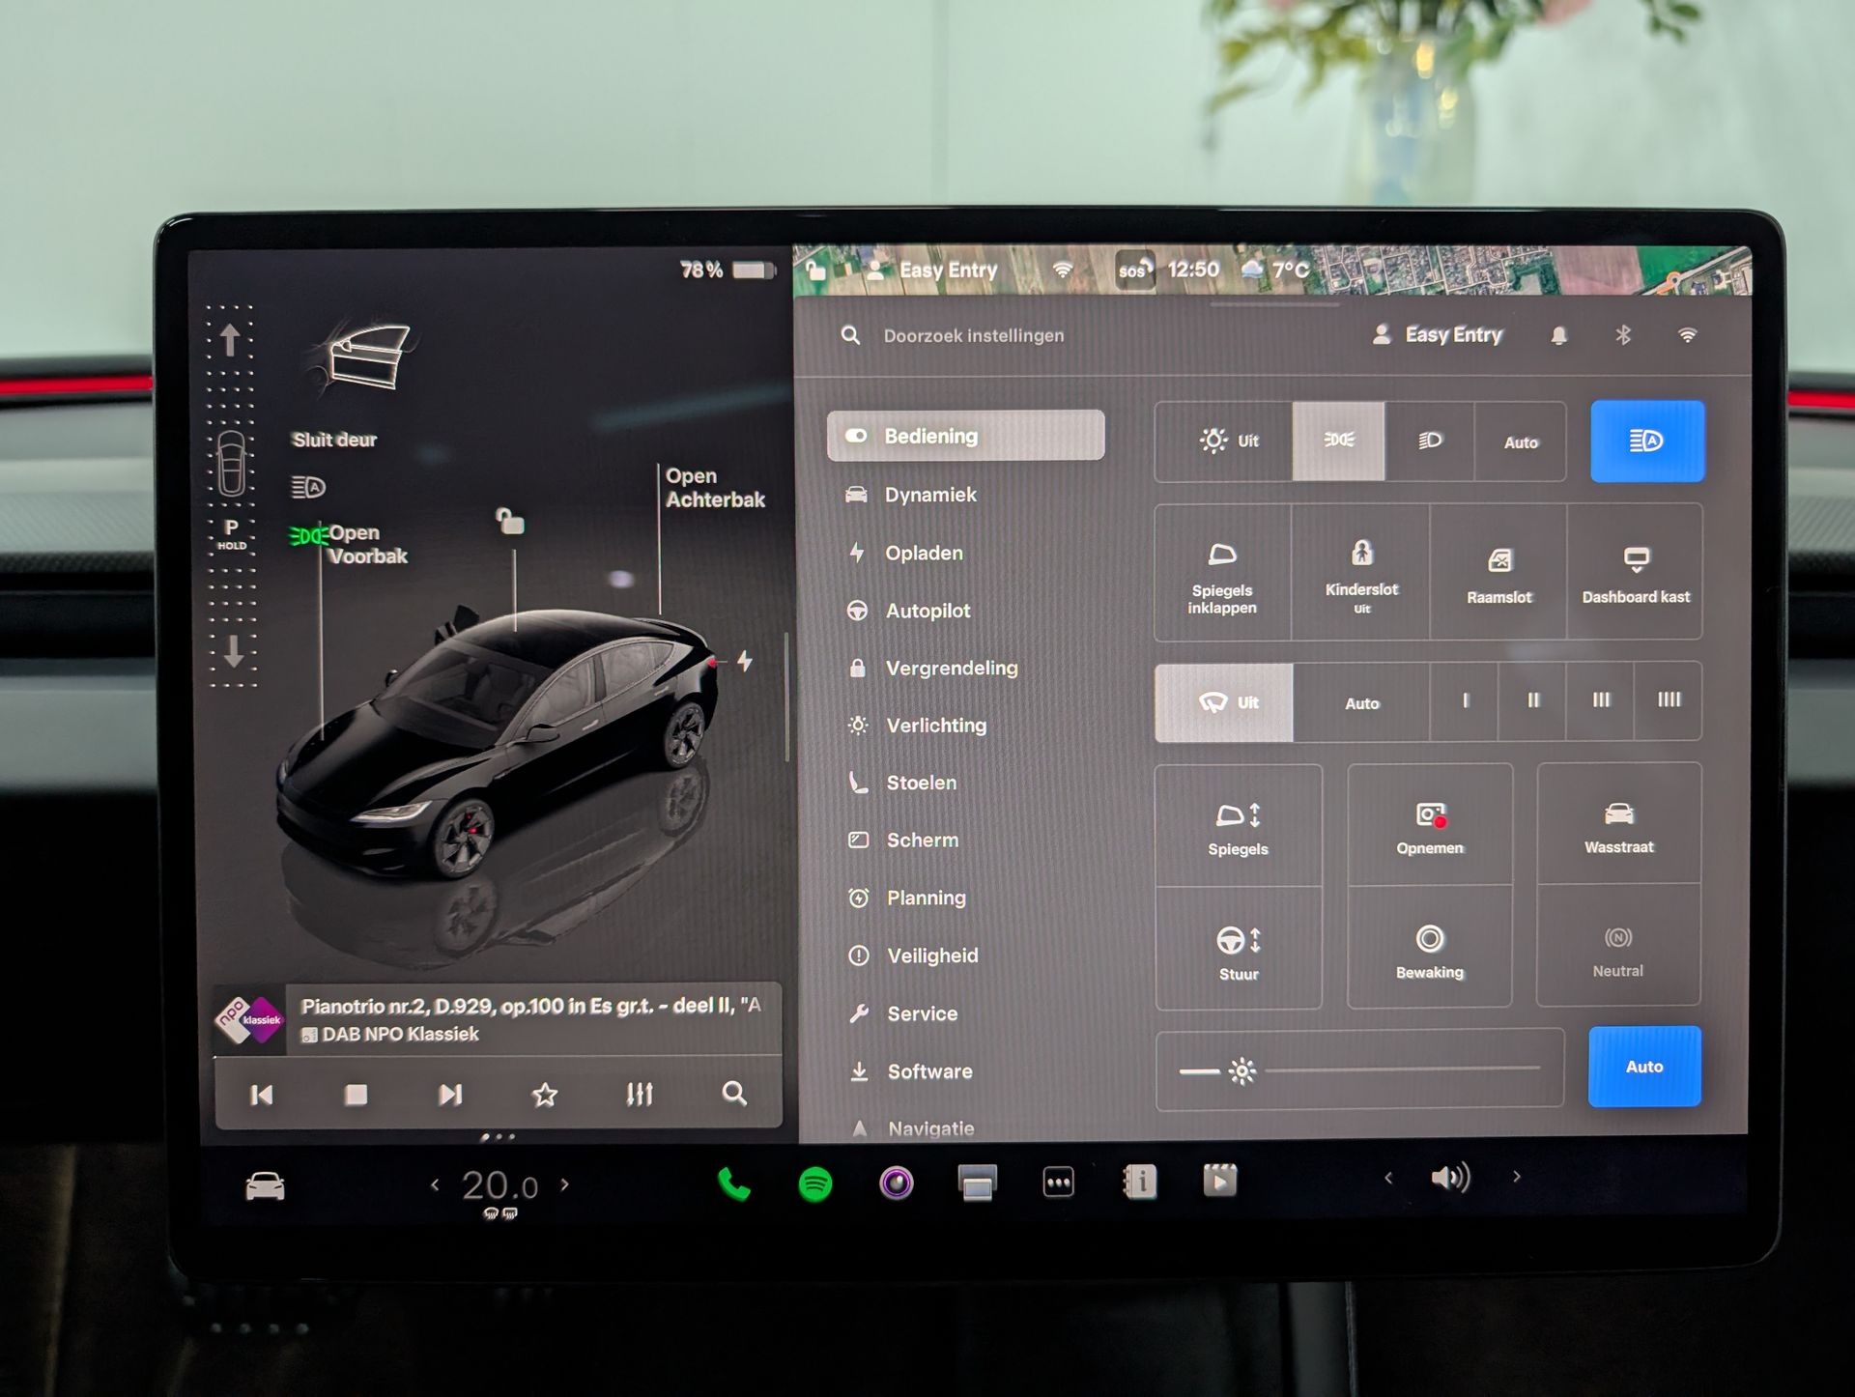Activate Wasstraat car wash mode
Image resolution: width=1855 pixels, height=1397 pixels.
[1618, 826]
